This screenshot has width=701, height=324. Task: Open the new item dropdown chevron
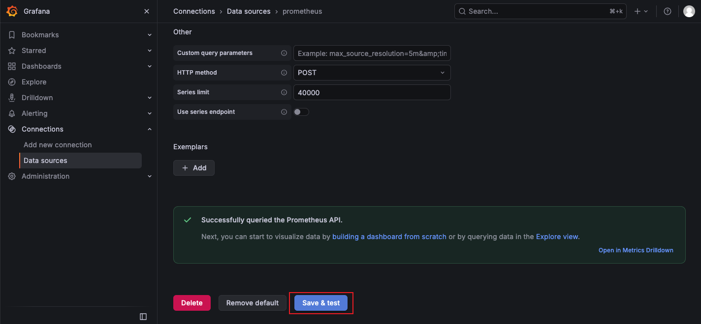pyautogui.click(x=646, y=11)
